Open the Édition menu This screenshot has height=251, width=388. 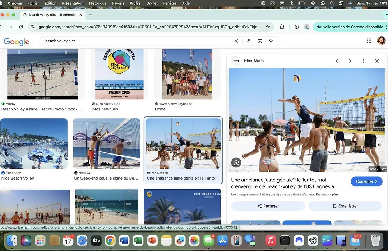pyautogui.click(x=50, y=3)
